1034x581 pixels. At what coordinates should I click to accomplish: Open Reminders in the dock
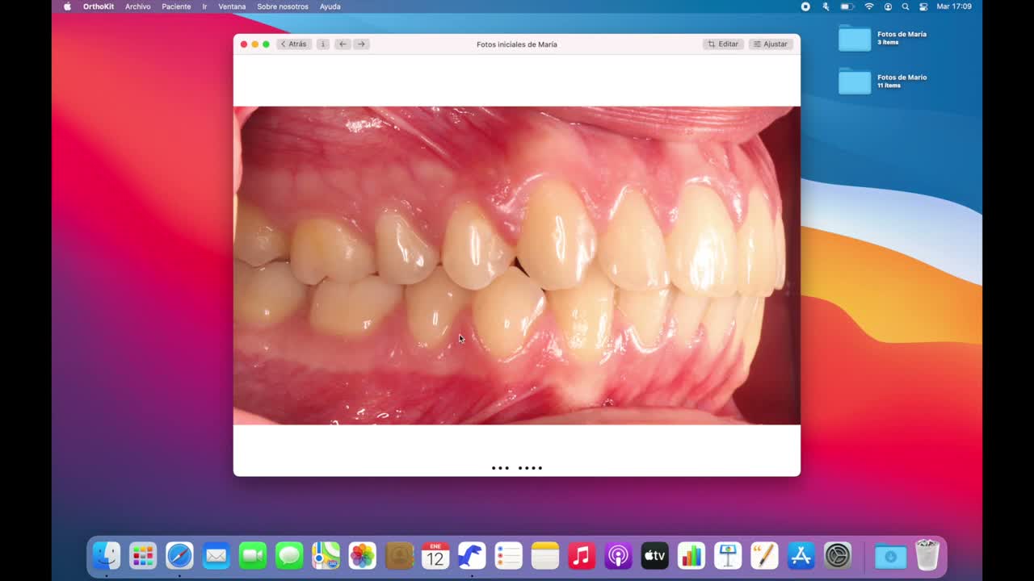[508, 555]
